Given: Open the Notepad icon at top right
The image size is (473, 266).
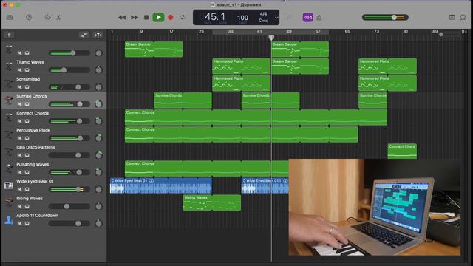Looking at the screenshot, I should [x=452, y=18].
